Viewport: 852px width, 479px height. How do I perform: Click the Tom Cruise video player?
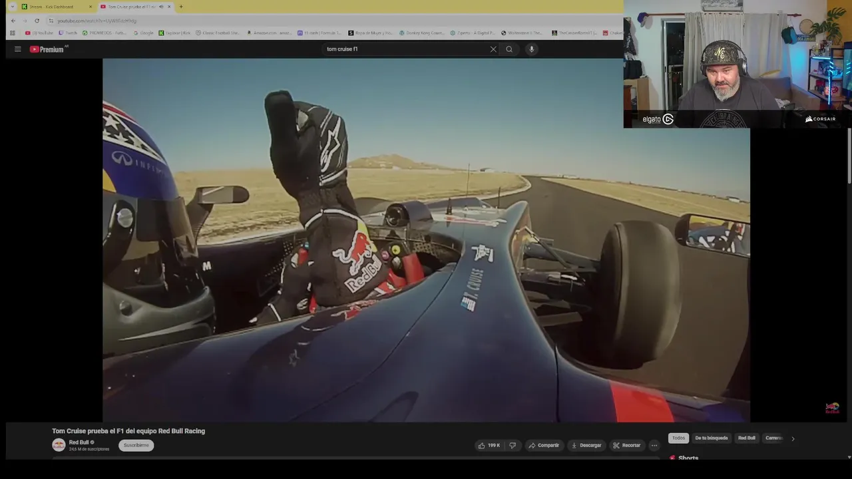(426, 240)
